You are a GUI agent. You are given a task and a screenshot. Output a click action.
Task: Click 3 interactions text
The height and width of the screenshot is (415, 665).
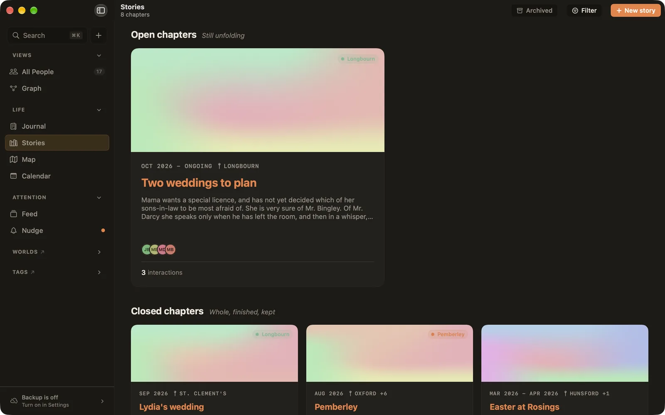[x=162, y=273]
